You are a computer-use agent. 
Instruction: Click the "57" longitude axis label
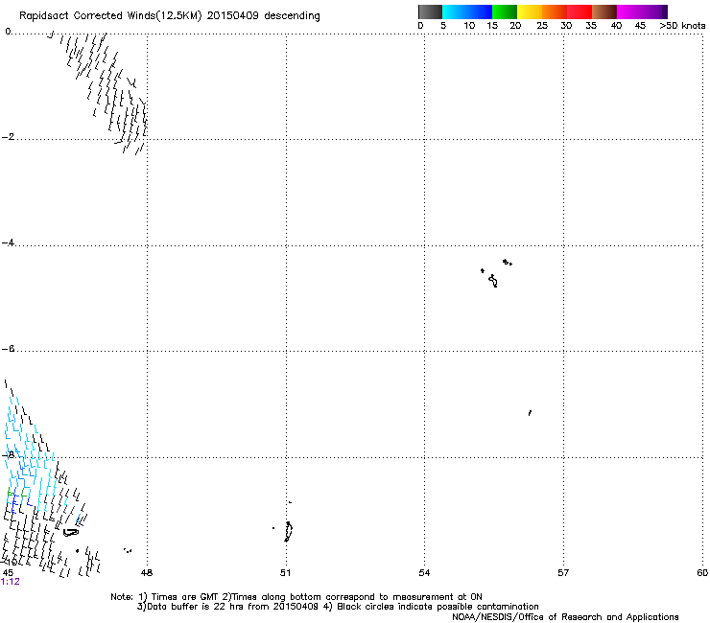click(x=563, y=573)
